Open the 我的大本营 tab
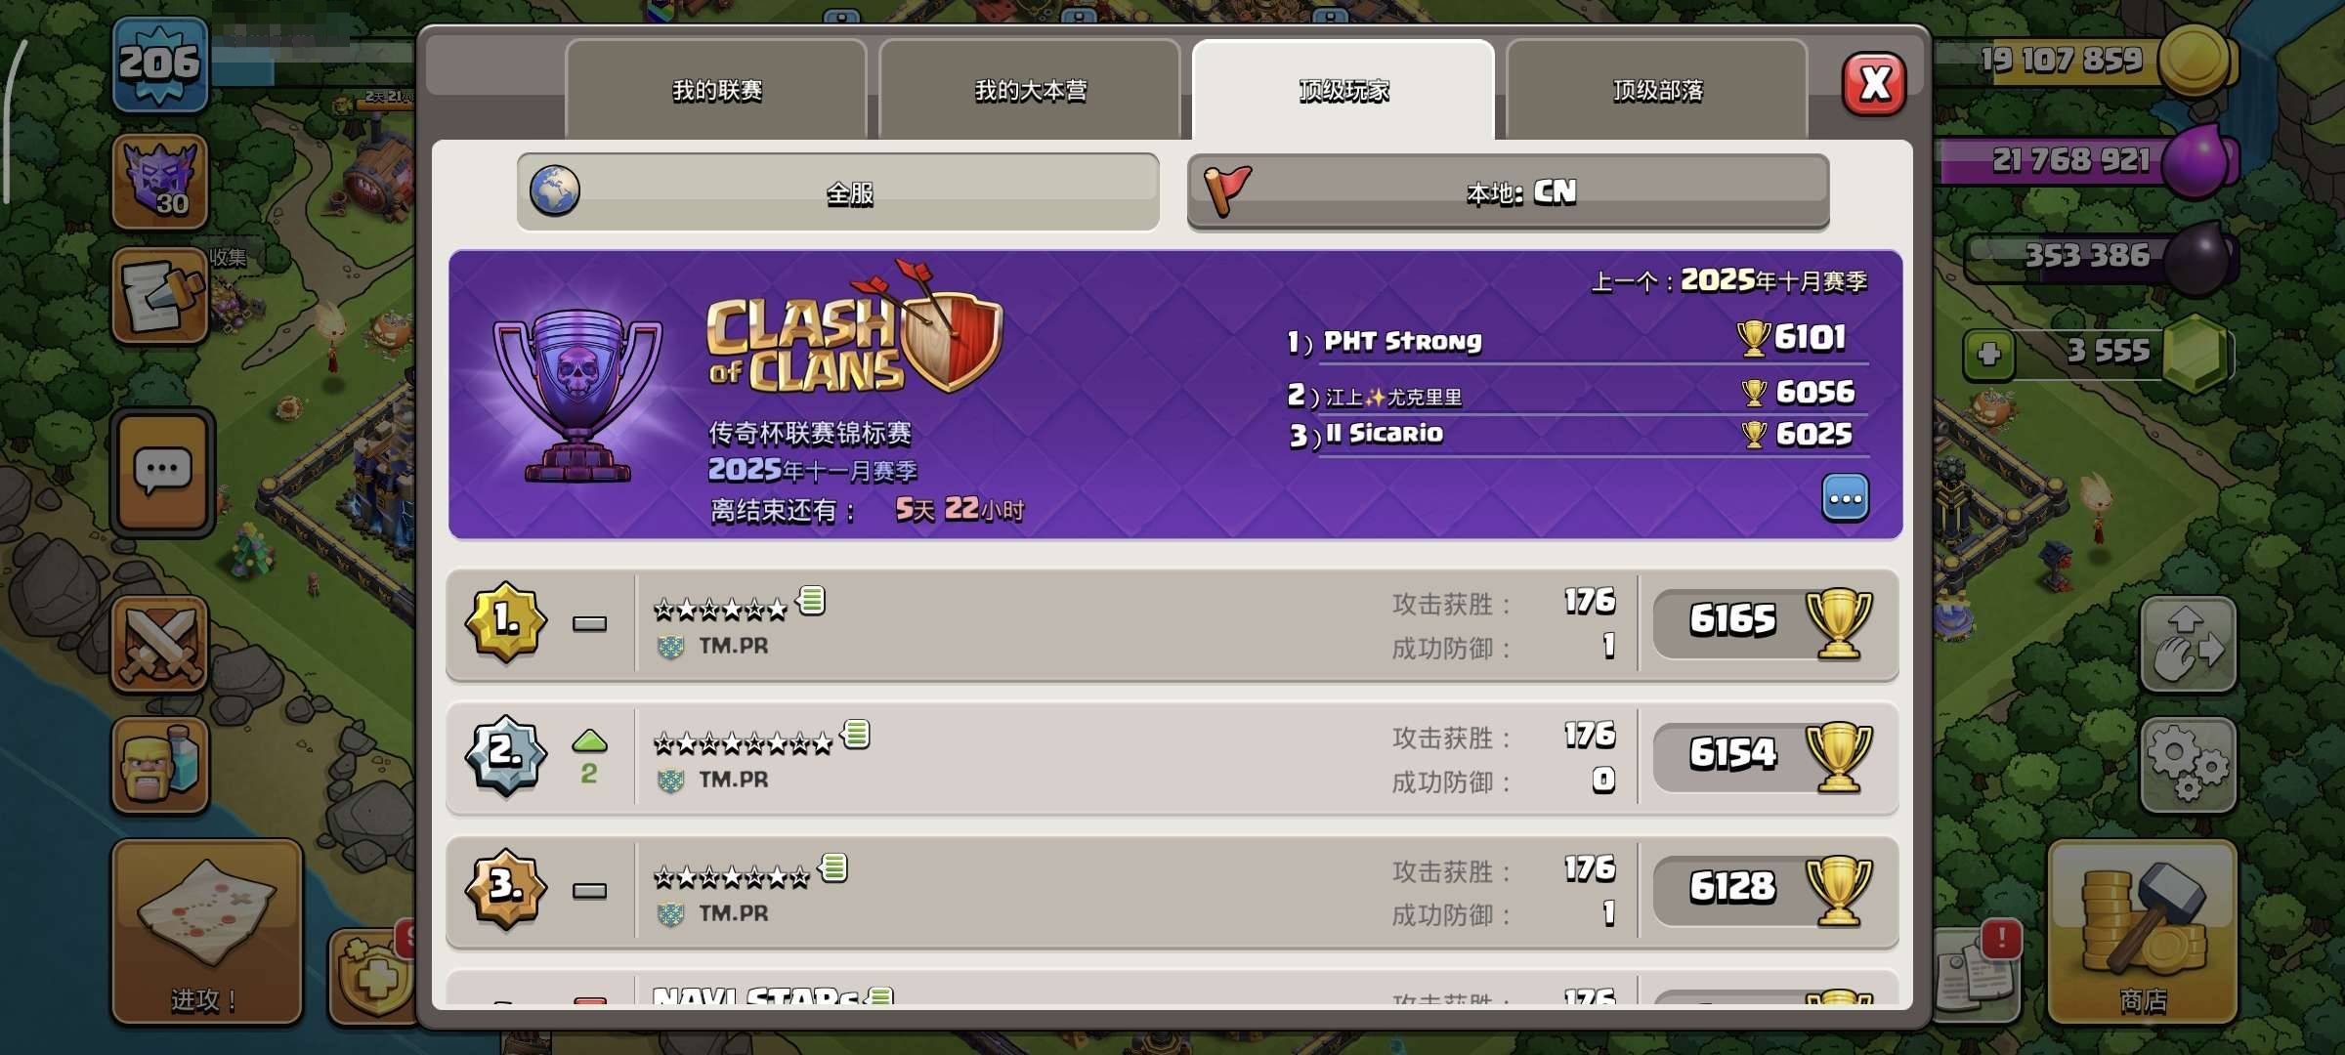The image size is (2345, 1055). click(1030, 91)
